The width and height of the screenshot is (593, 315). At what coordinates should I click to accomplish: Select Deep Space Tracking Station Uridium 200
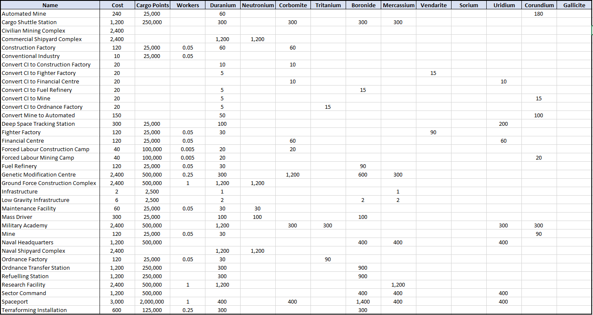(504, 124)
